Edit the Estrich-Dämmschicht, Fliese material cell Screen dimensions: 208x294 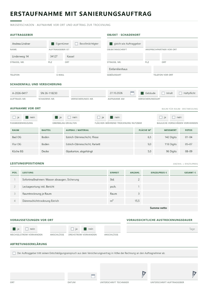(99, 137)
